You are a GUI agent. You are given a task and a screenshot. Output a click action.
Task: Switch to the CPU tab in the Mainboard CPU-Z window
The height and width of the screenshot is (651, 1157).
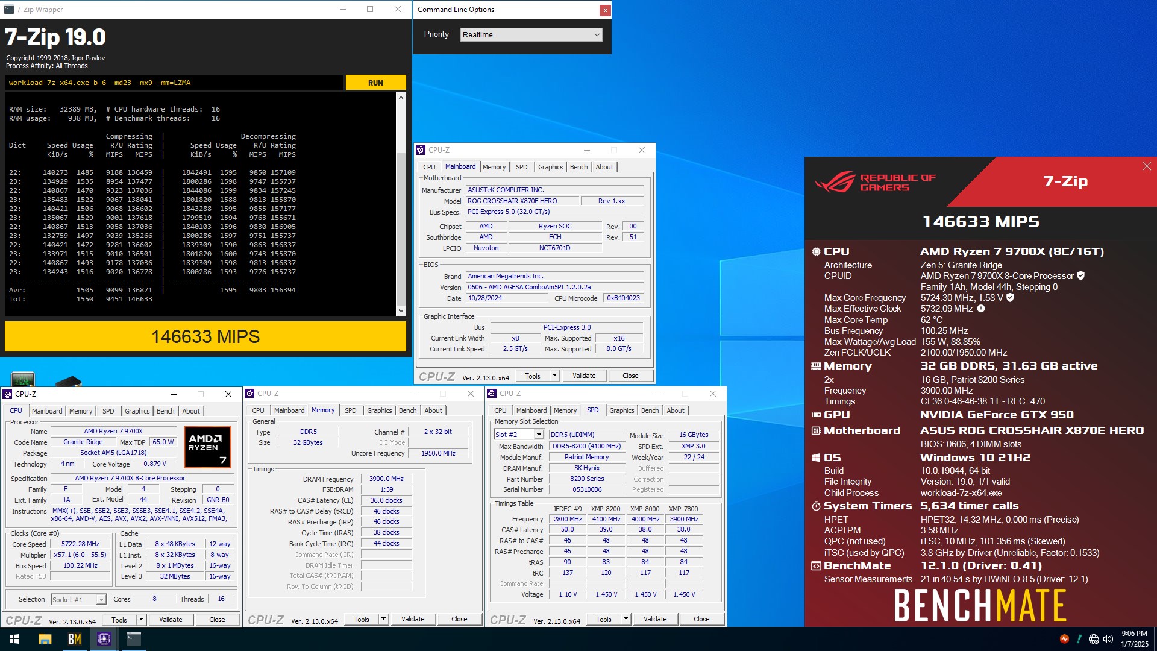pos(429,167)
